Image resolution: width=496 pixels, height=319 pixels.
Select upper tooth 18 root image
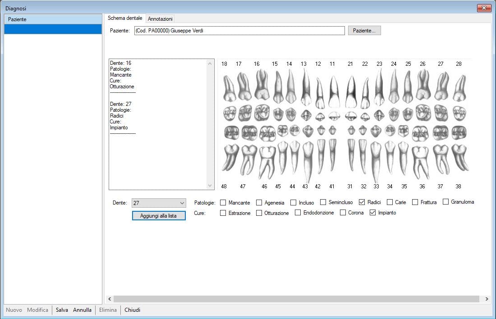(x=229, y=88)
